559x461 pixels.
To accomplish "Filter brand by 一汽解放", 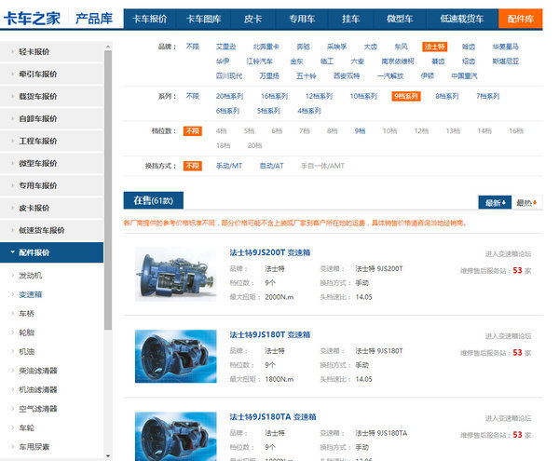I will 390,75.
